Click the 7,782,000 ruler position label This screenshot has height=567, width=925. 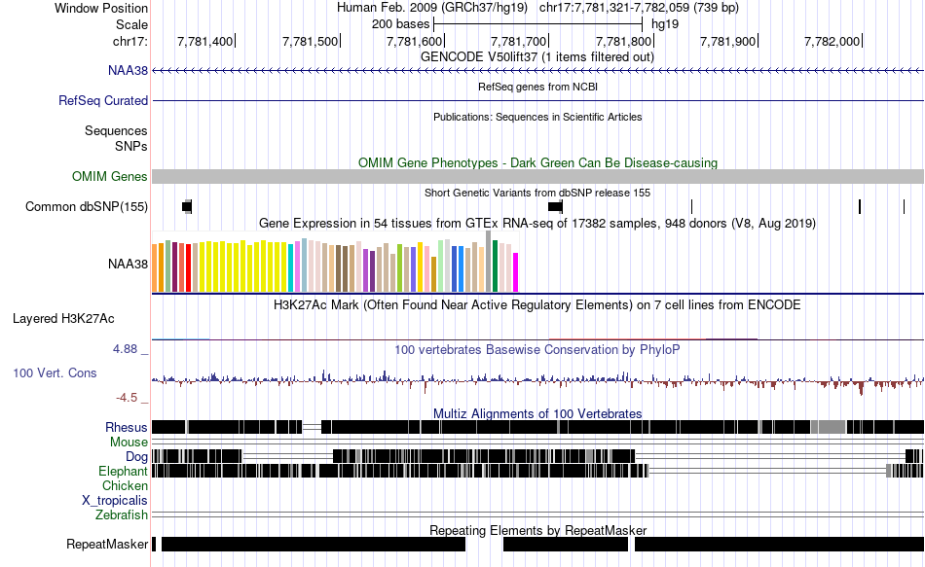pos(832,41)
